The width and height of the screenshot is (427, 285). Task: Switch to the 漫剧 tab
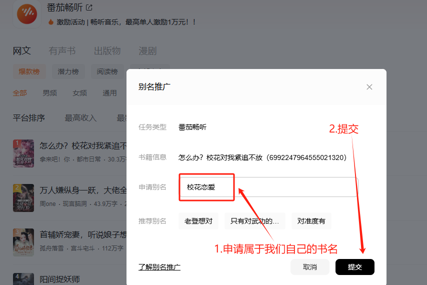coord(147,51)
